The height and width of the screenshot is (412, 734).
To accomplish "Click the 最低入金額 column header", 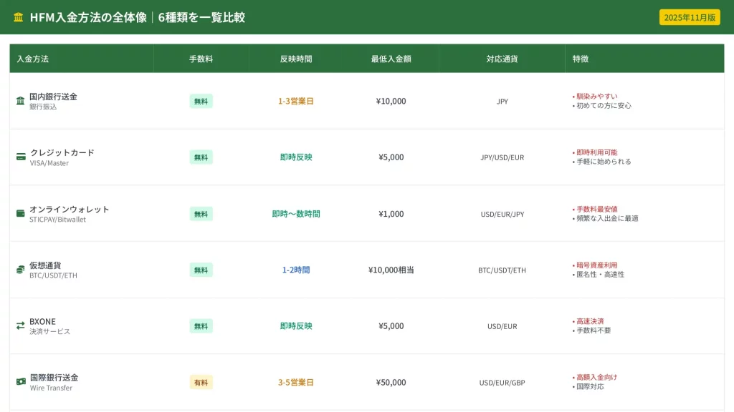I will tap(391, 59).
